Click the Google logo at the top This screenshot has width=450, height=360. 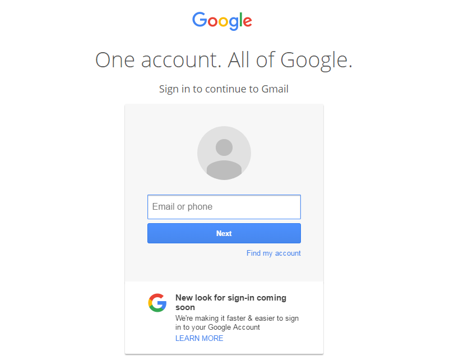(x=222, y=21)
